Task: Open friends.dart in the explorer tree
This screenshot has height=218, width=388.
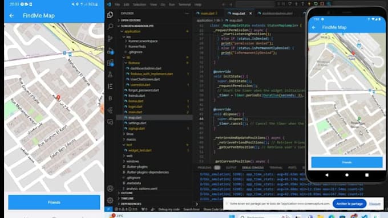Action: [x=136, y=96]
